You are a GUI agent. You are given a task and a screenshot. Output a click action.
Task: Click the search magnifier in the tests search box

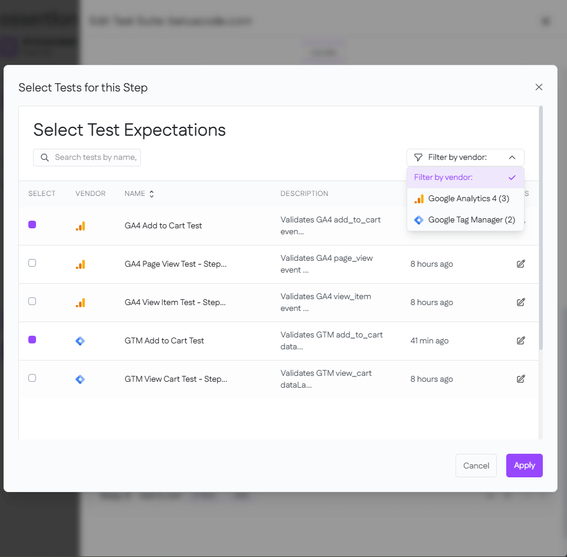click(44, 158)
